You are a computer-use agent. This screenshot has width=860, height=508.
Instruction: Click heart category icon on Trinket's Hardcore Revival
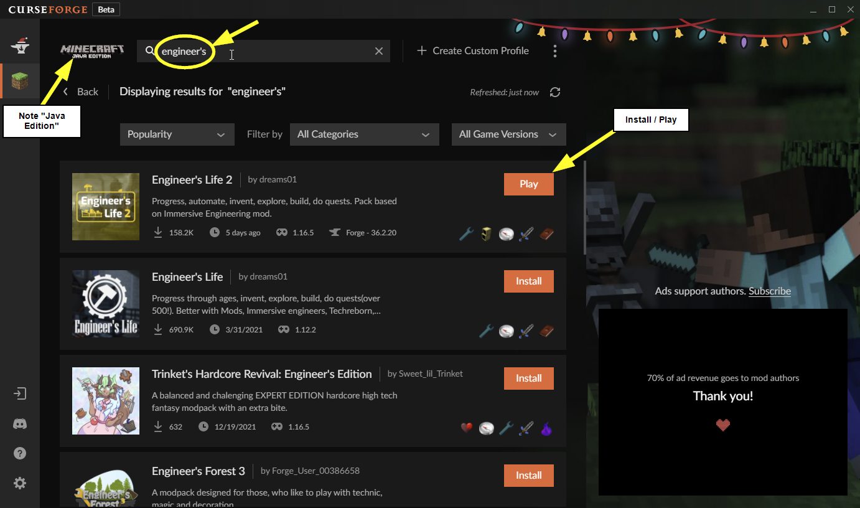(x=466, y=428)
